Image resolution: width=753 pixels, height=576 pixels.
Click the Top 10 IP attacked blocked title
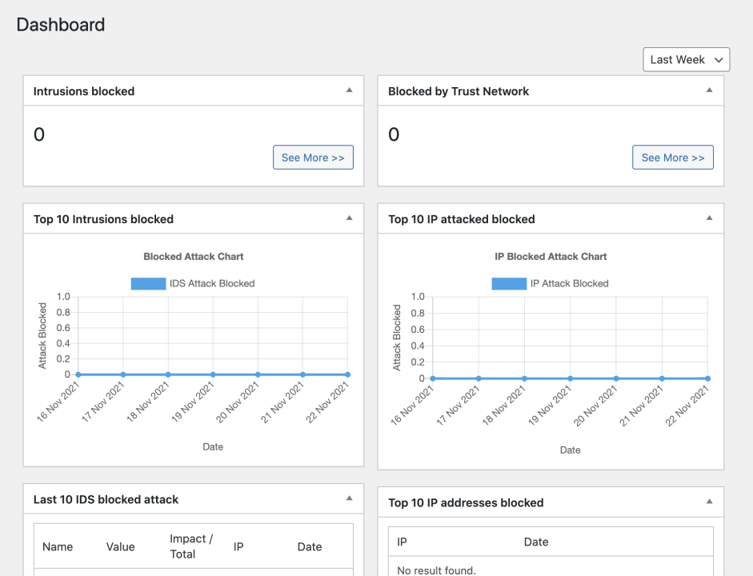coord(462,219)
